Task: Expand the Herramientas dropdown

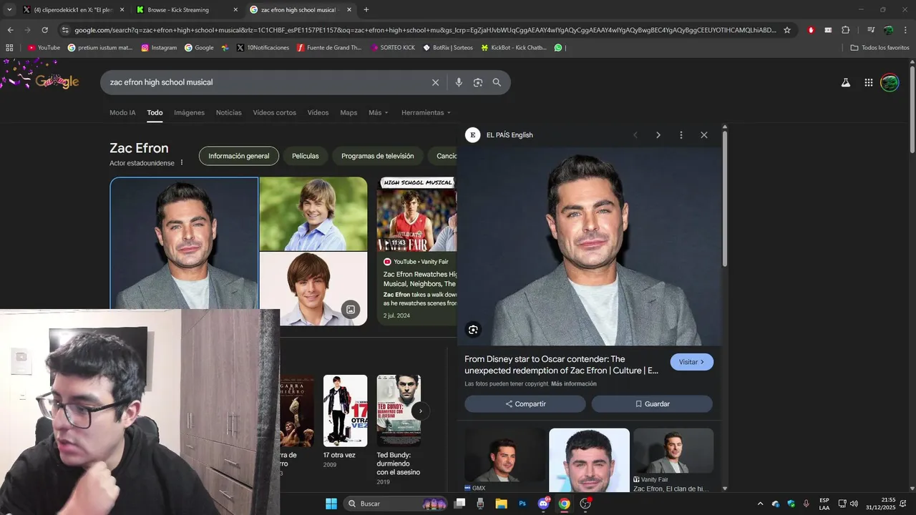Action: pos(427,113)
